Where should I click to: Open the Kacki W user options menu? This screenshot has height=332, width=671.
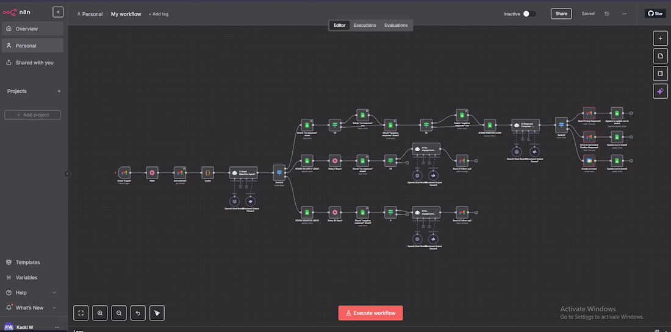[57, 327]
